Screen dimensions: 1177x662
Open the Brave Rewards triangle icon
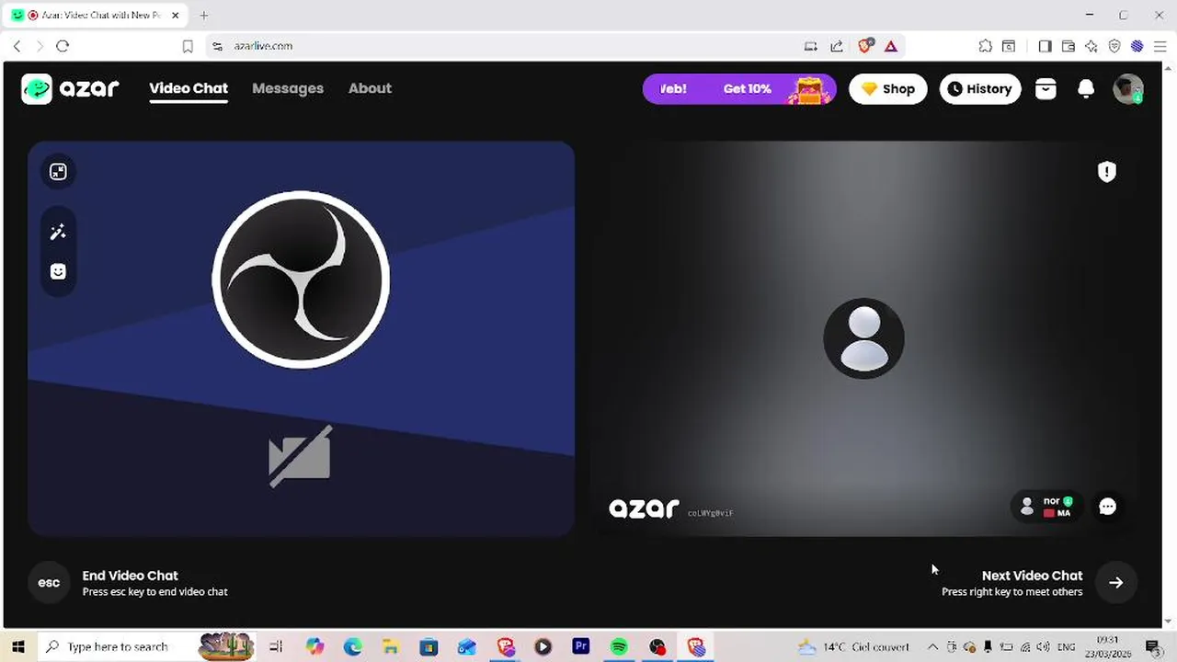point(890,46)
